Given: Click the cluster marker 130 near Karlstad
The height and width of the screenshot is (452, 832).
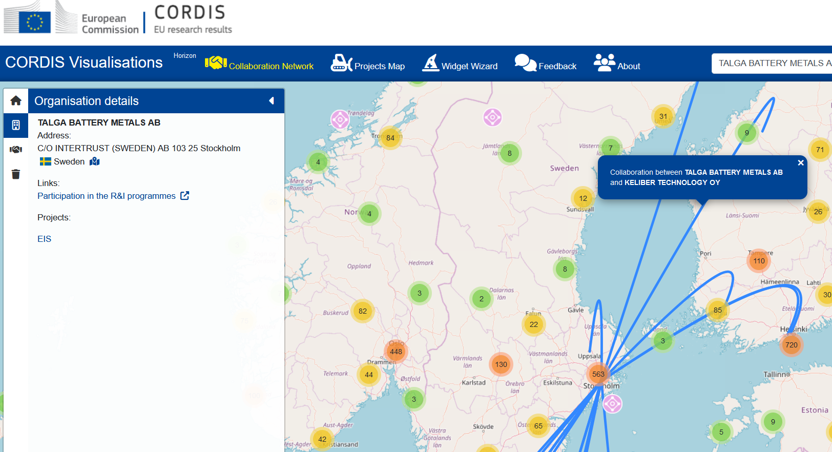Looking at the screenshot, I should [501, 364].
